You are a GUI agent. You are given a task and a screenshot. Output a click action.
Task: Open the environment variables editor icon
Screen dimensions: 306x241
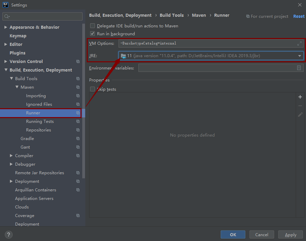click(x=299, y=68)
